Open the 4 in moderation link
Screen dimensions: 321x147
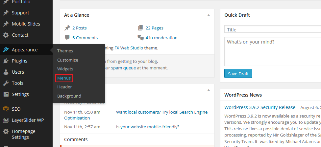click(161, 38)
